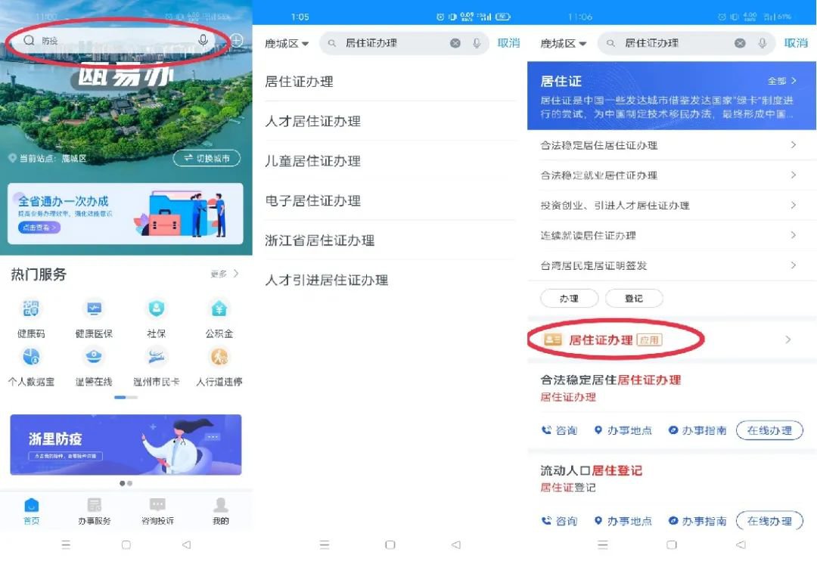817x561 pixels.
Task: Expand 全部 on the 居住证 card
Action: click(781, 81)
